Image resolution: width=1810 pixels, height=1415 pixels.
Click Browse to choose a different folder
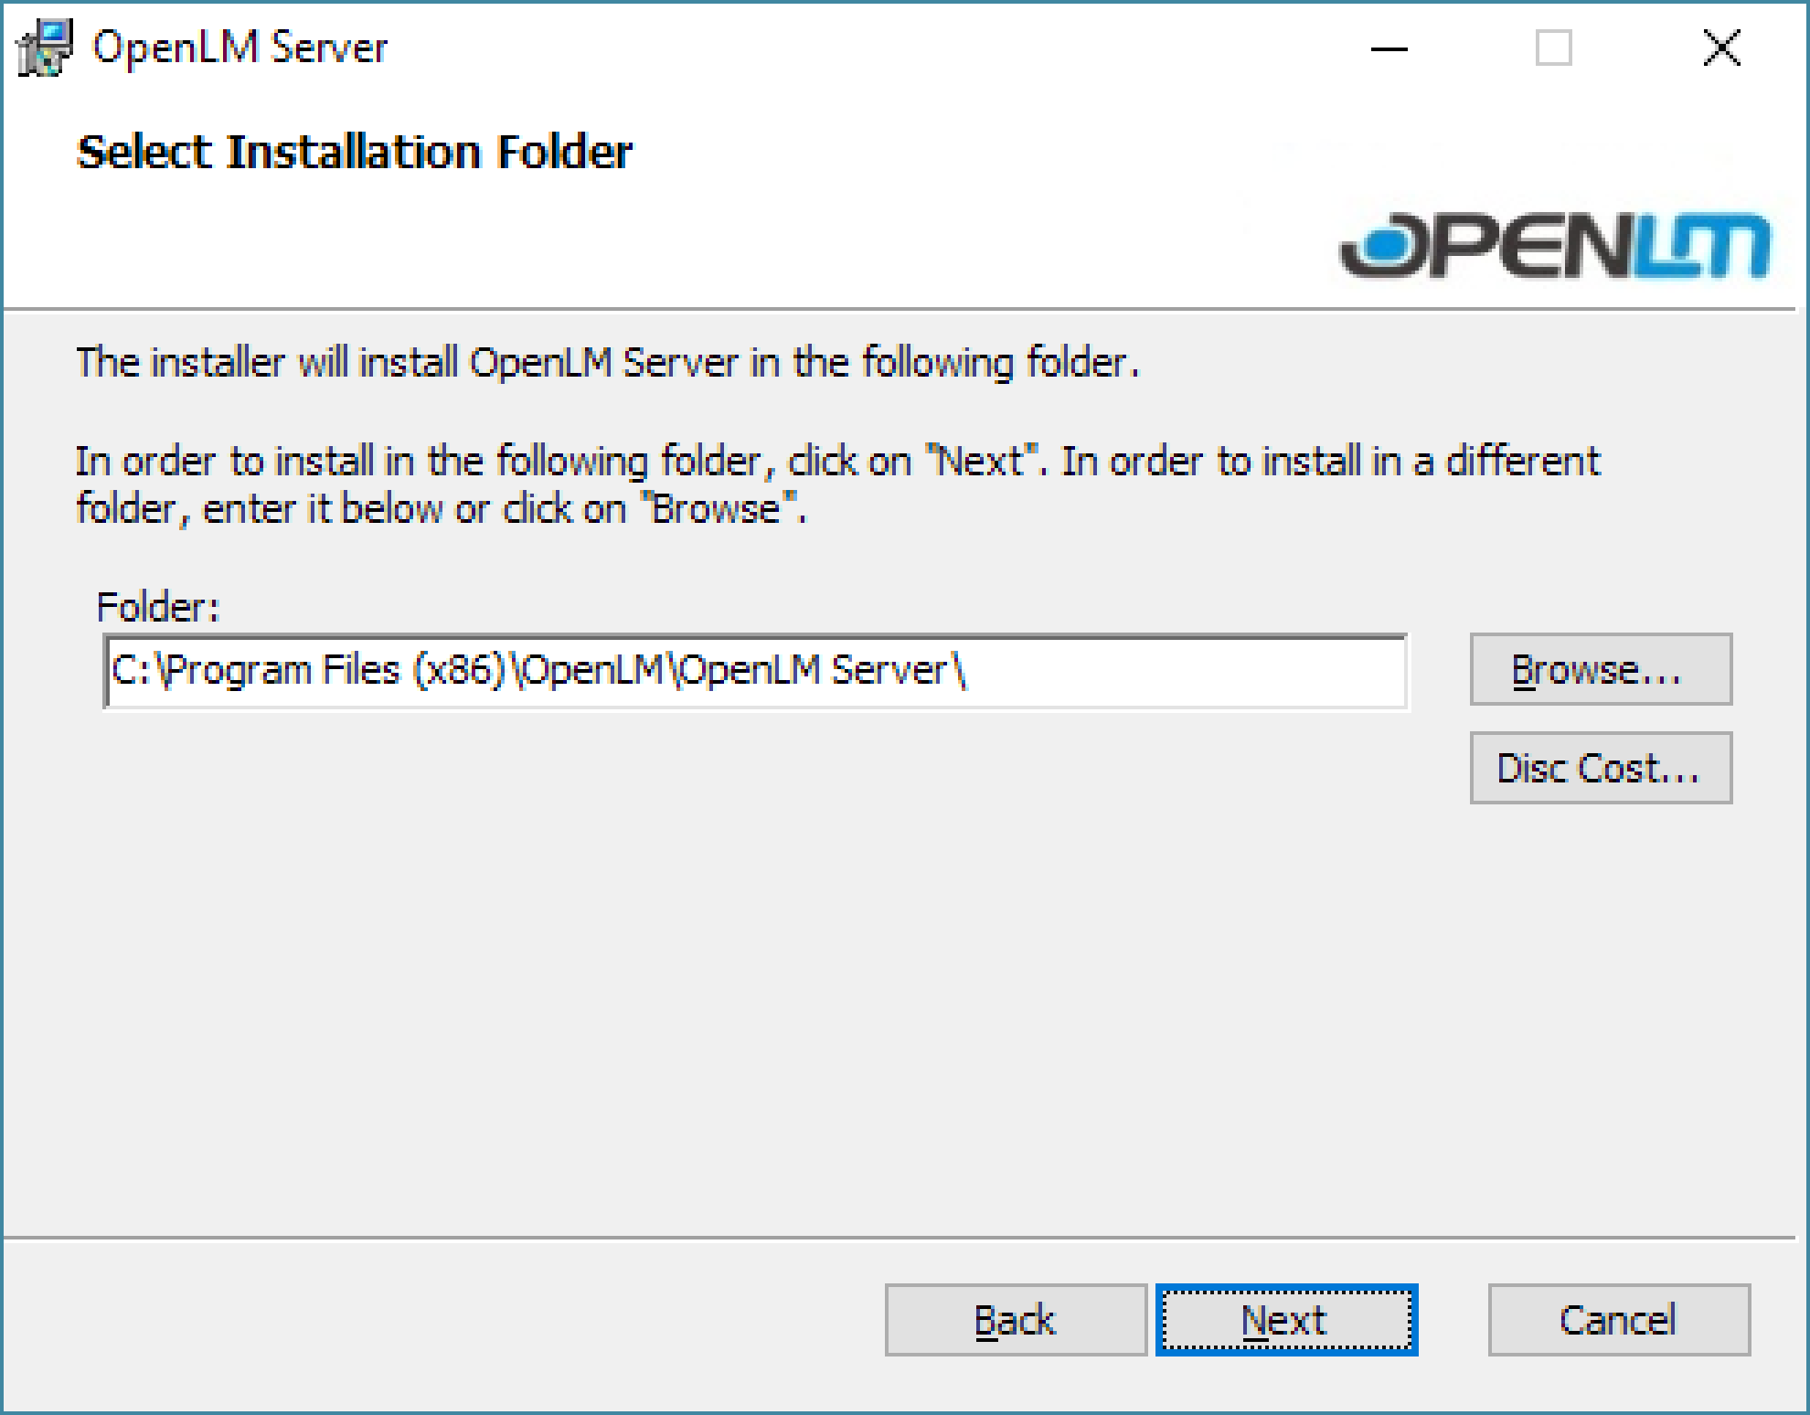(1600, 670)
